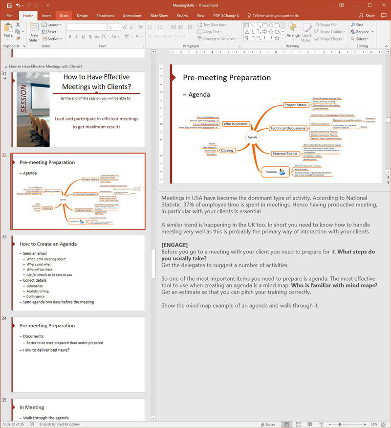Toggle Bold formatting

pyautogui.click(x=70, y=36)
